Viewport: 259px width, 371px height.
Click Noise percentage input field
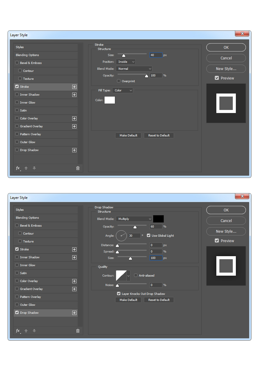(156, 285)
